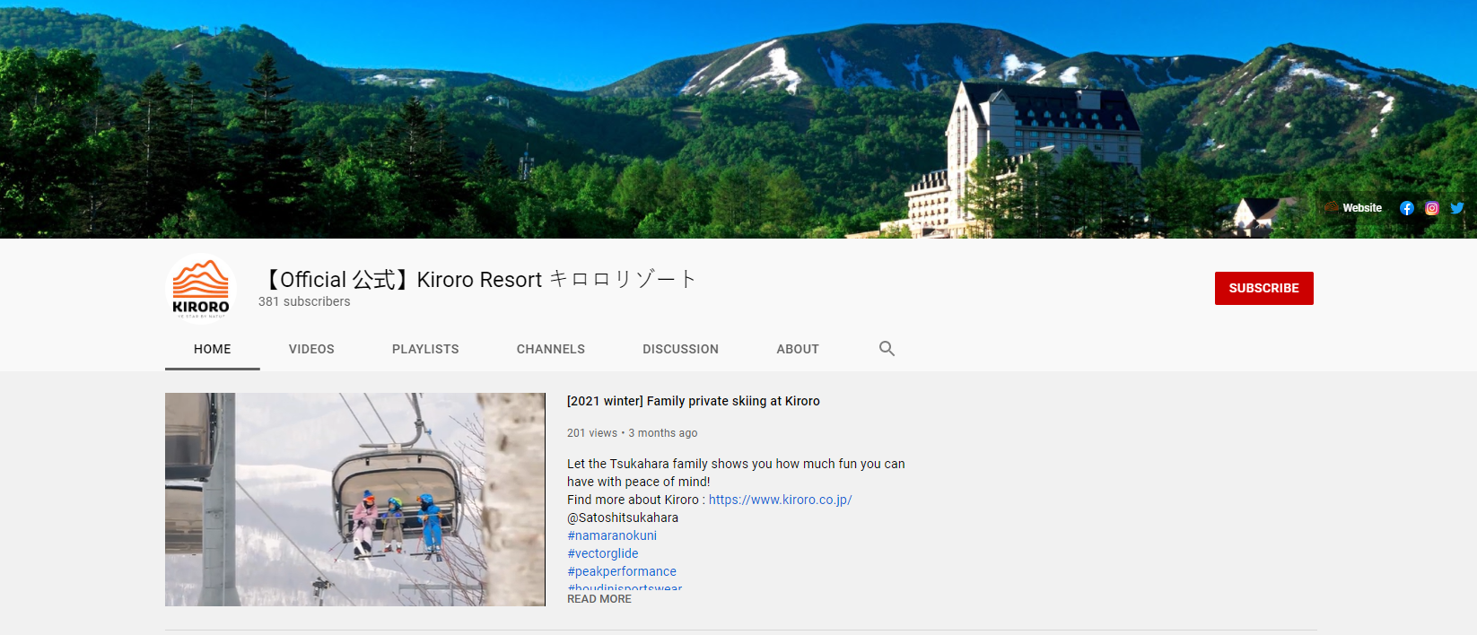Screen dimensions: 1477x635
Task: Click the 201 views text
Action: pyautogui.click(x=592, y=433)
